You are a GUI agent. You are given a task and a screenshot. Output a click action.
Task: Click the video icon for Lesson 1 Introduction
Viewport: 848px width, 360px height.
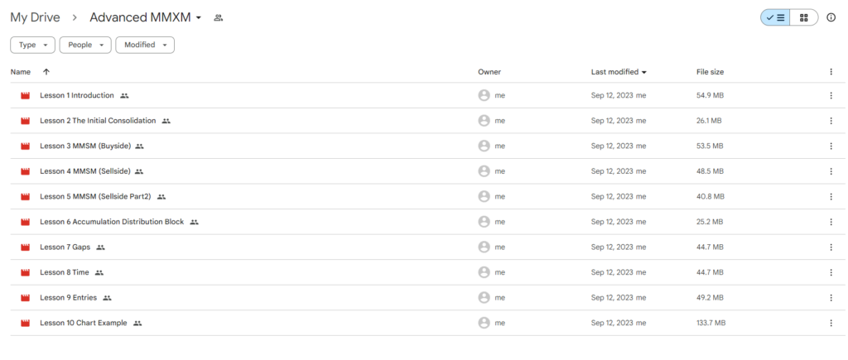pos(25,96)
